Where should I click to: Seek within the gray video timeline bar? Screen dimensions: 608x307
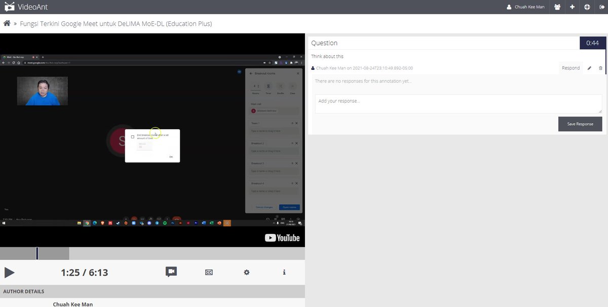153,253
